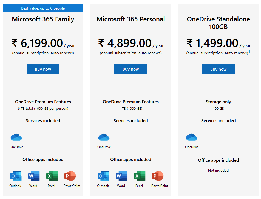
Task: Click Buy now for Microsoft 365 Personal
Action: pos(131,69)
